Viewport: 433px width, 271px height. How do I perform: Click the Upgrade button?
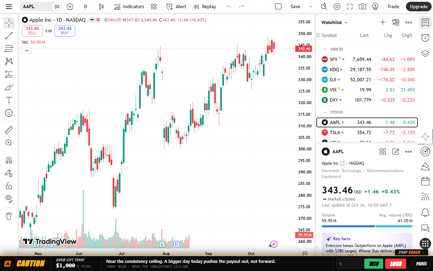(419, 6)
